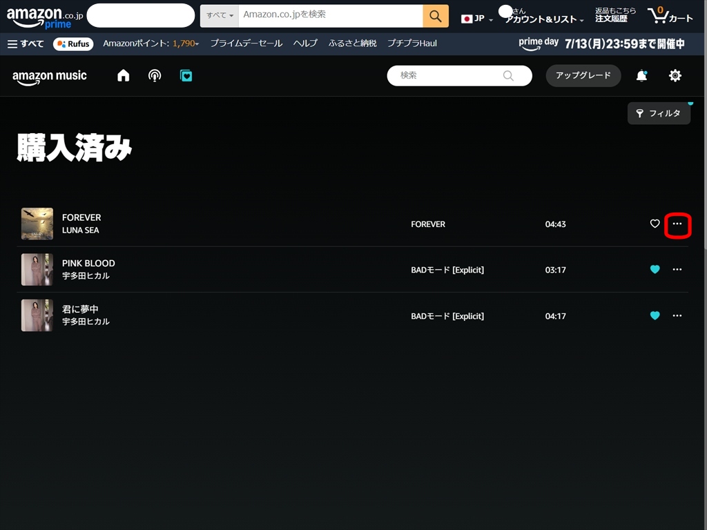This screenshot has height=530, width=707.
Task: Open Amazon Music home icon
Action: 123,76
